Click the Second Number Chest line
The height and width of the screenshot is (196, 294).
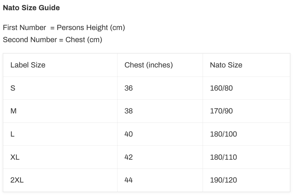pyautogui.click(x=52, y=40)
